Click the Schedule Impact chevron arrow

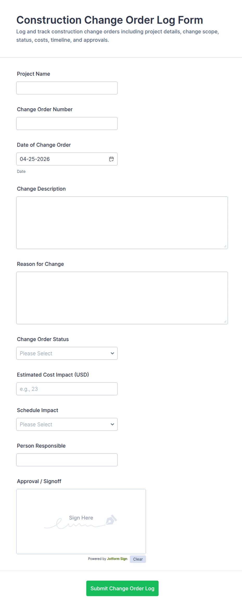tap(112, 424)
